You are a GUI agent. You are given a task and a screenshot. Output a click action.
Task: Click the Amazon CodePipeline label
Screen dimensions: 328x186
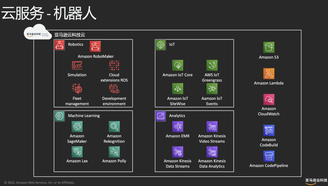[x=269, y=166]
